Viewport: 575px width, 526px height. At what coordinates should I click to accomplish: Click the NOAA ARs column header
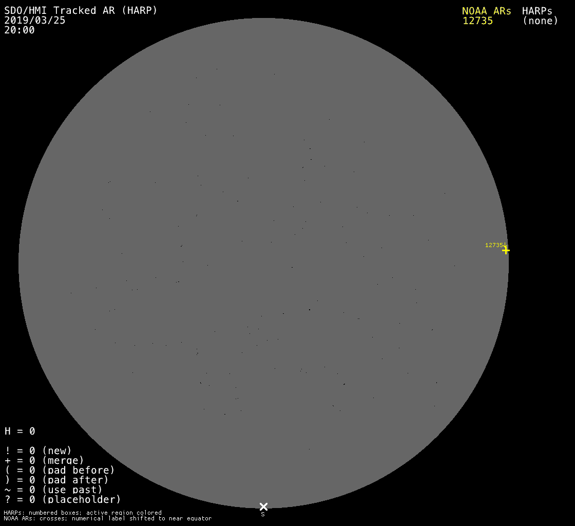[486, 11]
